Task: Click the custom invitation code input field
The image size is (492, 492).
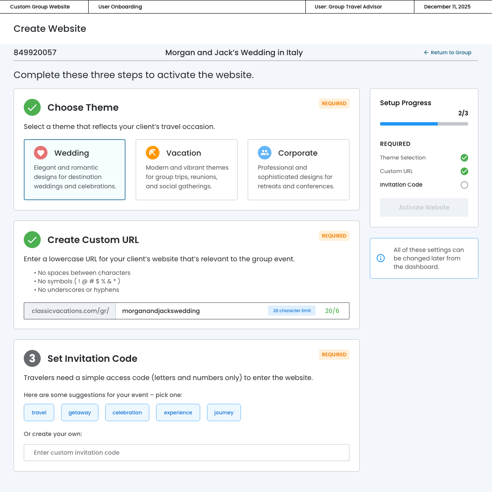Action: point(187,453)
